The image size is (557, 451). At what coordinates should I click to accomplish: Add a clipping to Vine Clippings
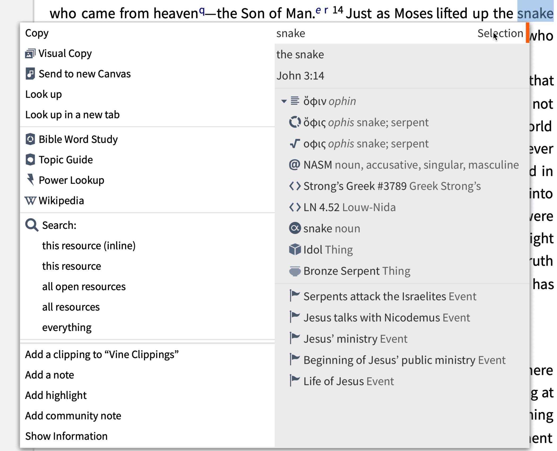click(102, 354)
